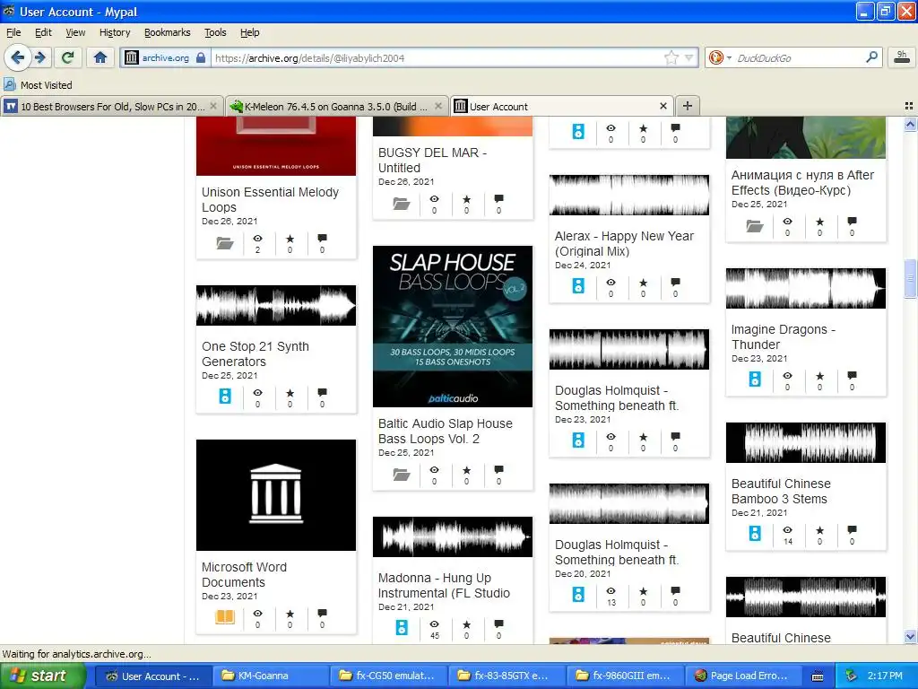Click the audio icon under Madonna - Hung Up
Screen dimensions: 918x689
click(402, 627)
